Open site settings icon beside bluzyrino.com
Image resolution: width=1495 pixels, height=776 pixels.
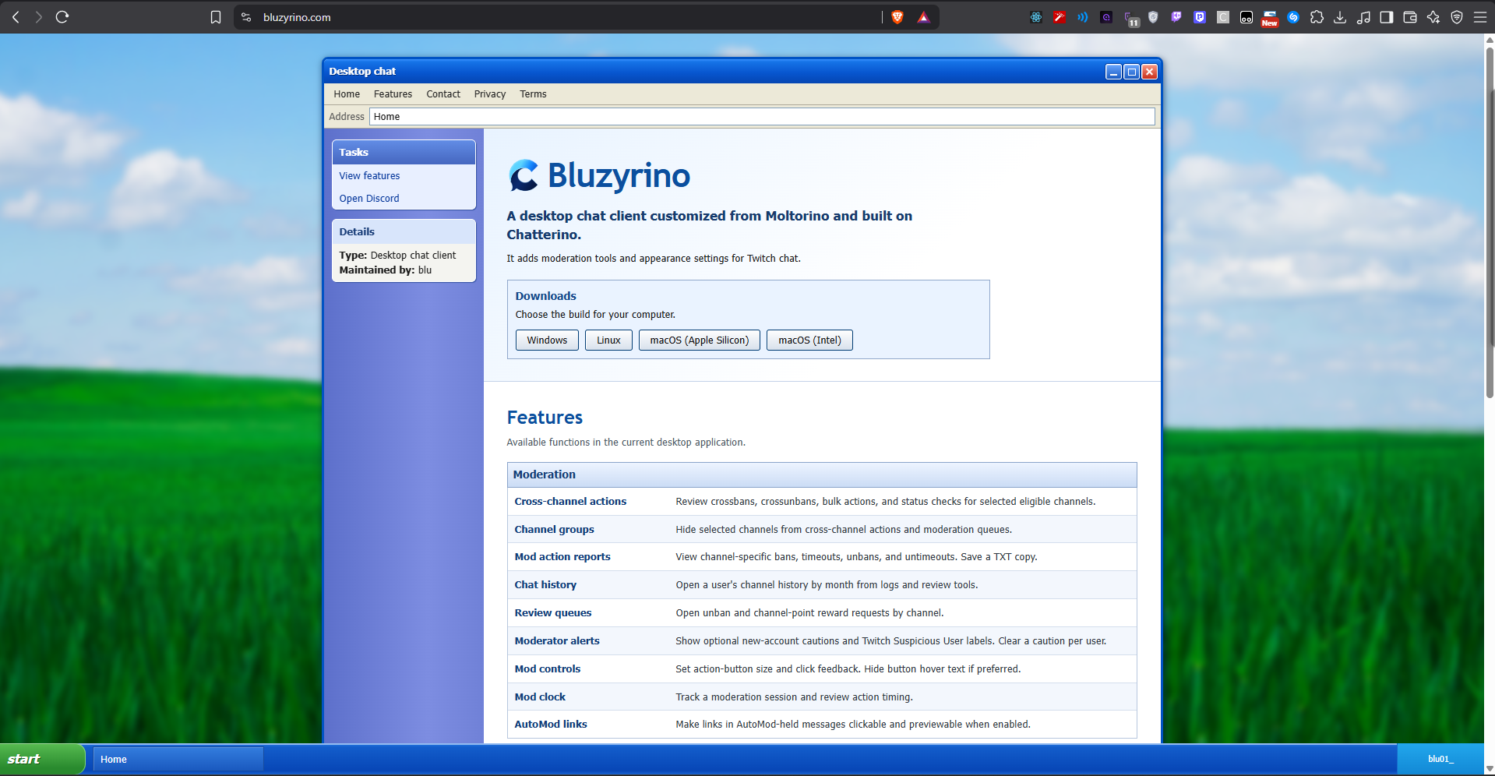[246, 17]
